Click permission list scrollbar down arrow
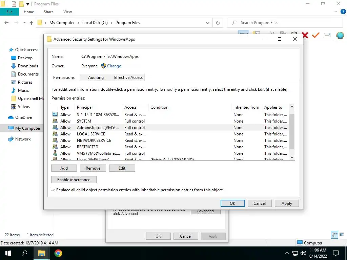The image size is (347, 260). [292, 157]
